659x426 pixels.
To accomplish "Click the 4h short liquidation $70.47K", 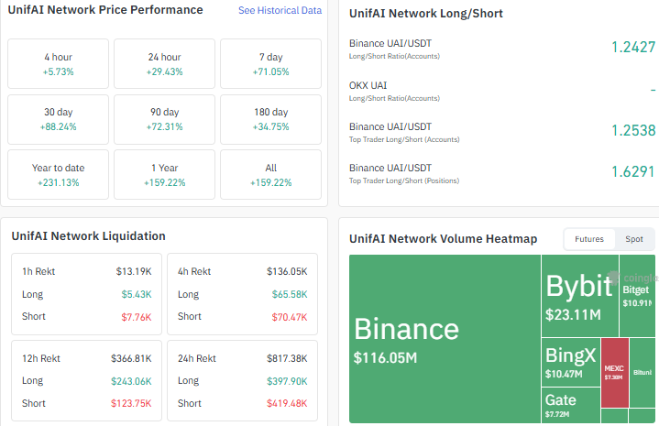I will 290,317.
